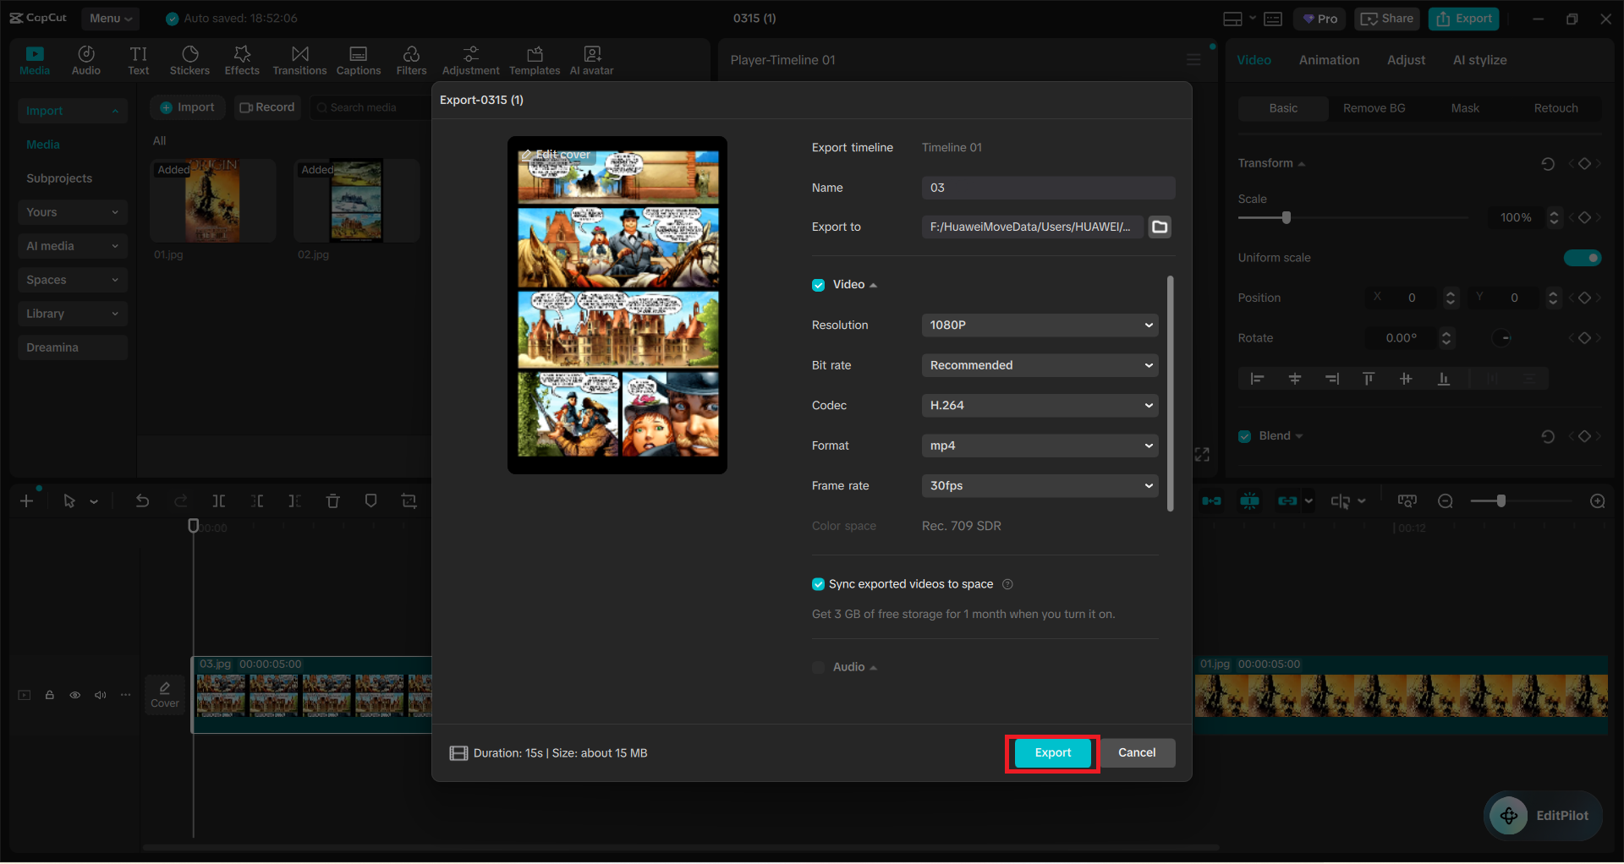The width and height of the screenshot is (1624, 864).
Task: Expand the Audio section in export dialog
Action: [x=872, y=666]
